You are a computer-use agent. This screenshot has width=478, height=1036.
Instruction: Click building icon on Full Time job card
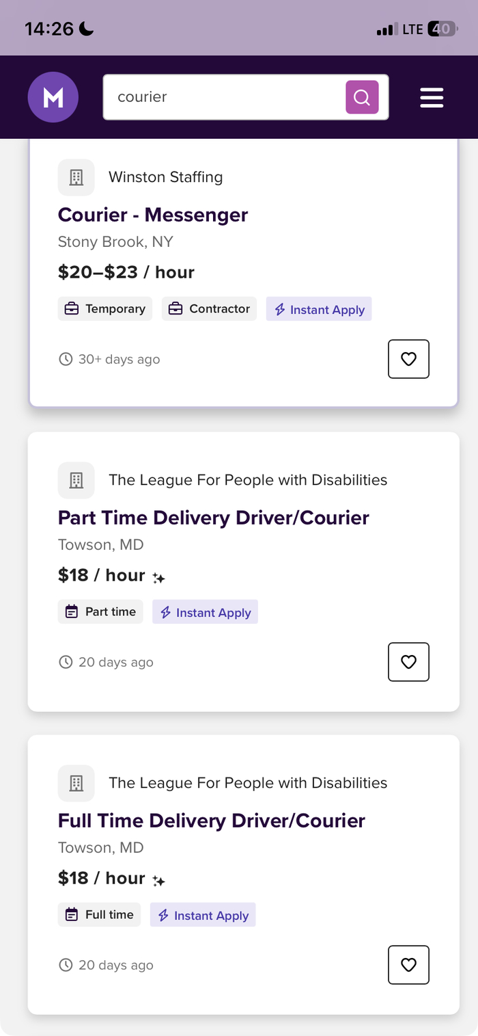(x=76, y=783)
